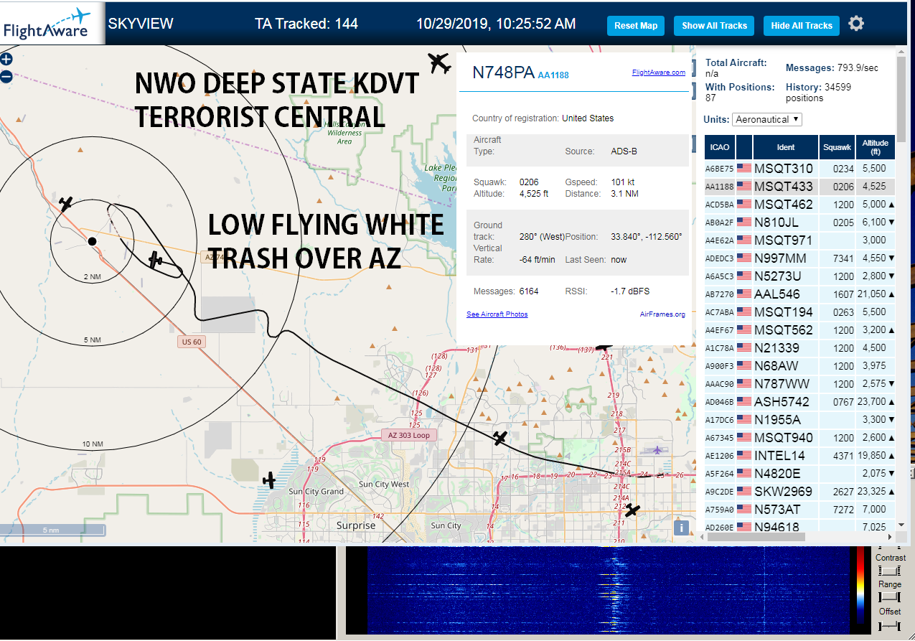
Task: Click the horizontal scrollbar right arrow
Action: [x=890, y=537]
